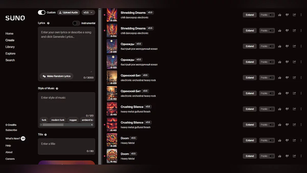307x173 pixels.
Task: Open the Одинокий Бит 2:29 song title
Action: coord(131,75)
